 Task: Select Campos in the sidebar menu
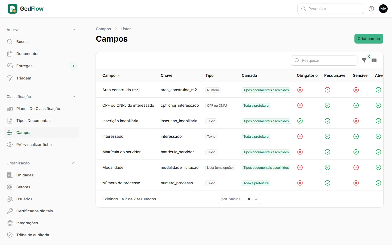tap(42, 133)
